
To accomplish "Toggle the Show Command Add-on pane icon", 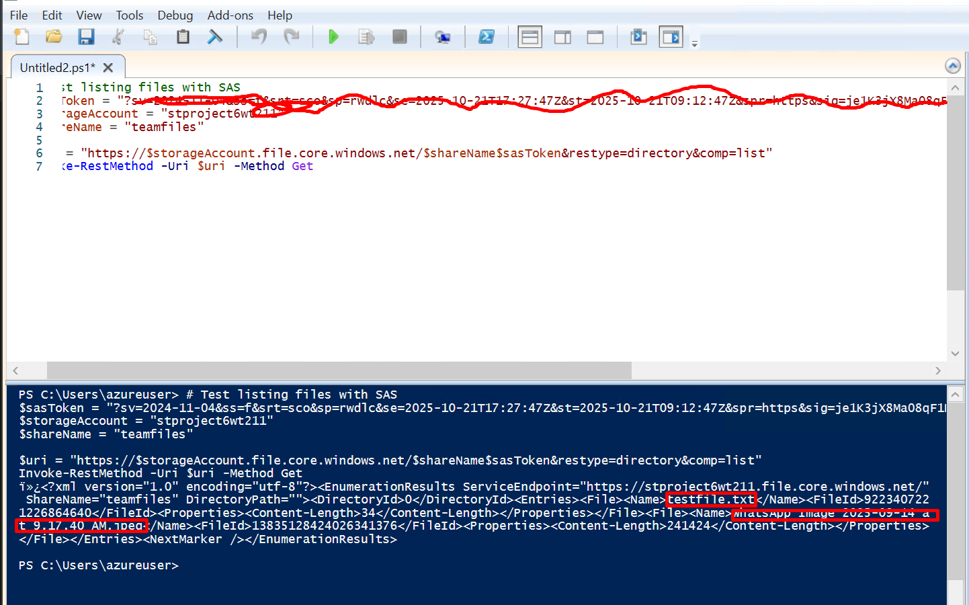I will click(x=671, y=37).
